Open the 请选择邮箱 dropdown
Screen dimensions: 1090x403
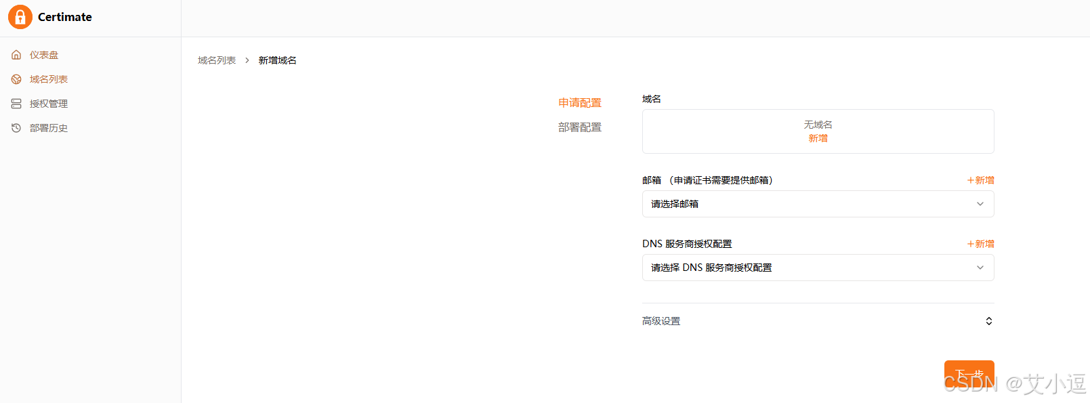818,204
